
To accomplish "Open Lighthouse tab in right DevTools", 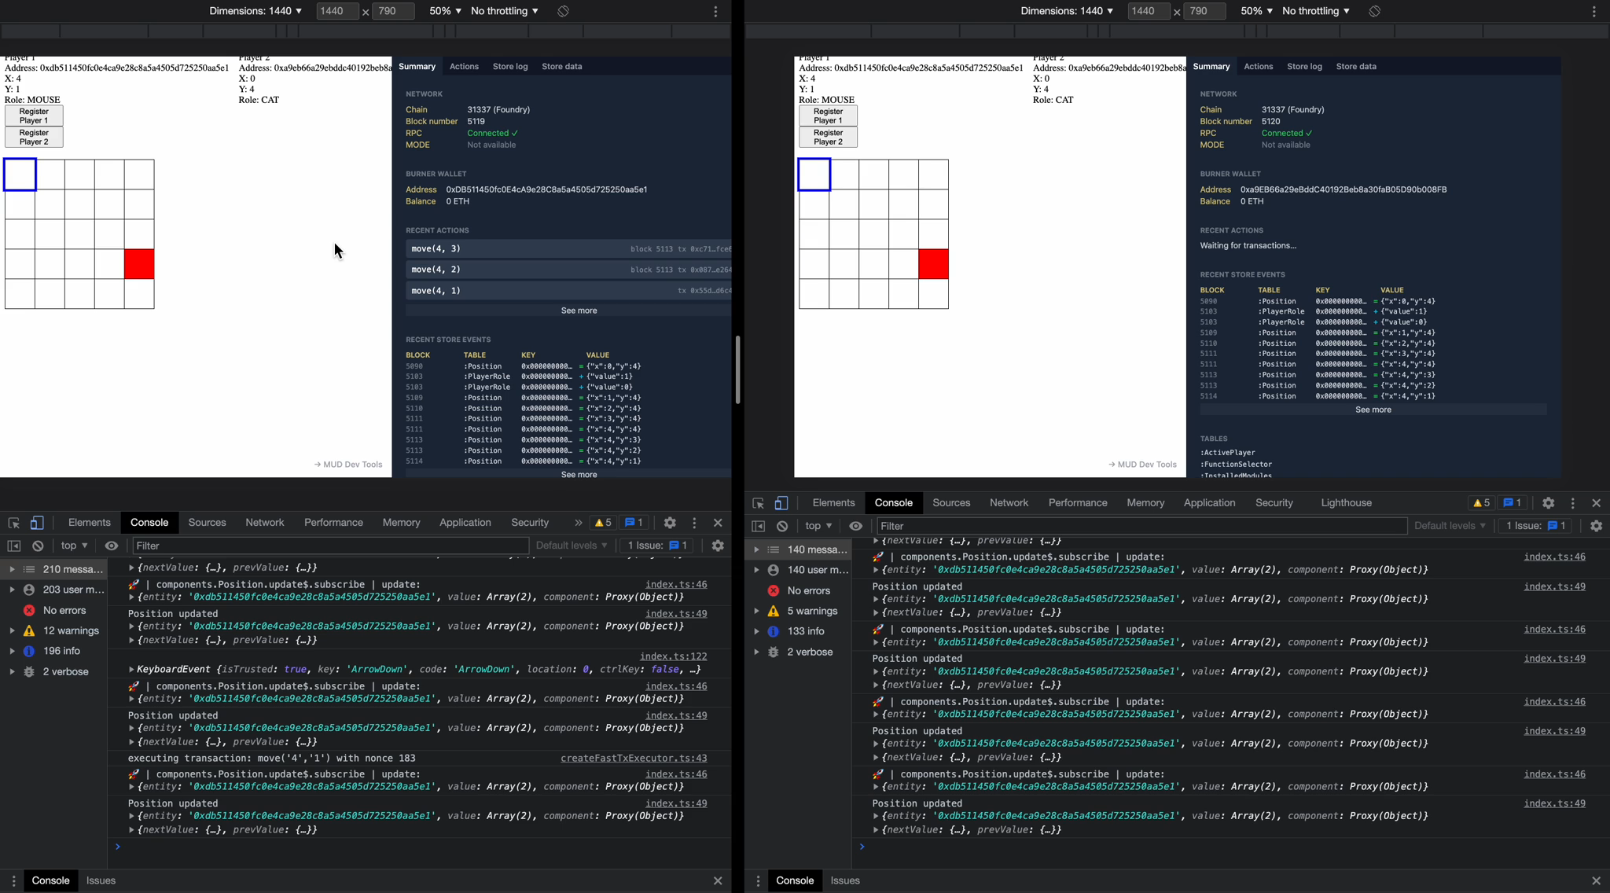I will [1346, 503].
